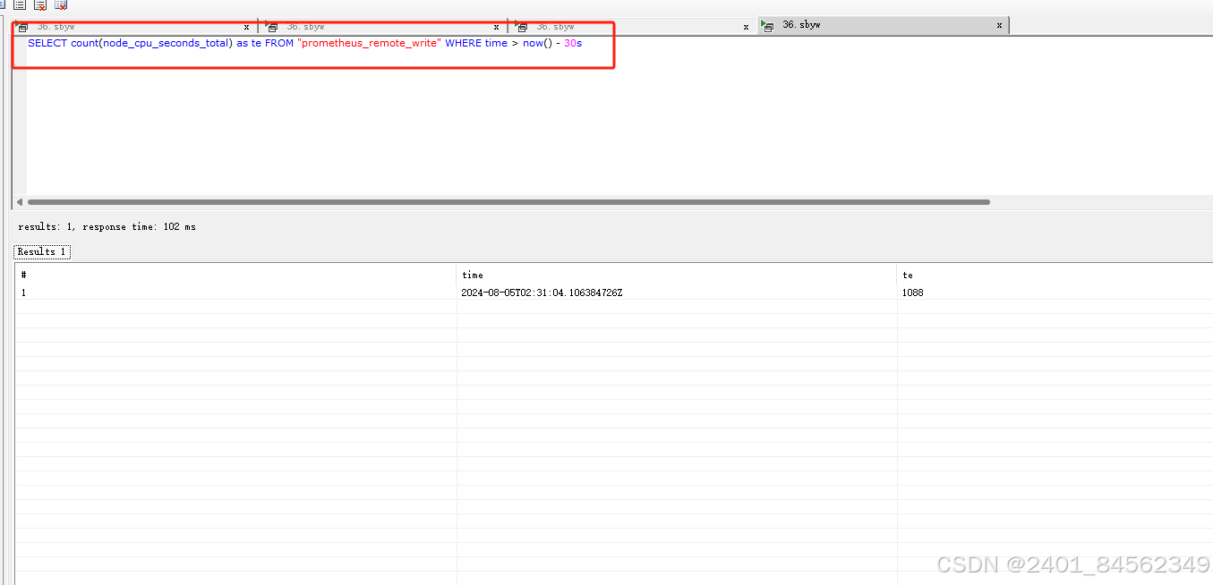Click the left scroll arrow below the editor
This screenshot has width=1213, height=585.
pyautogui.click(x=20, y=202)
